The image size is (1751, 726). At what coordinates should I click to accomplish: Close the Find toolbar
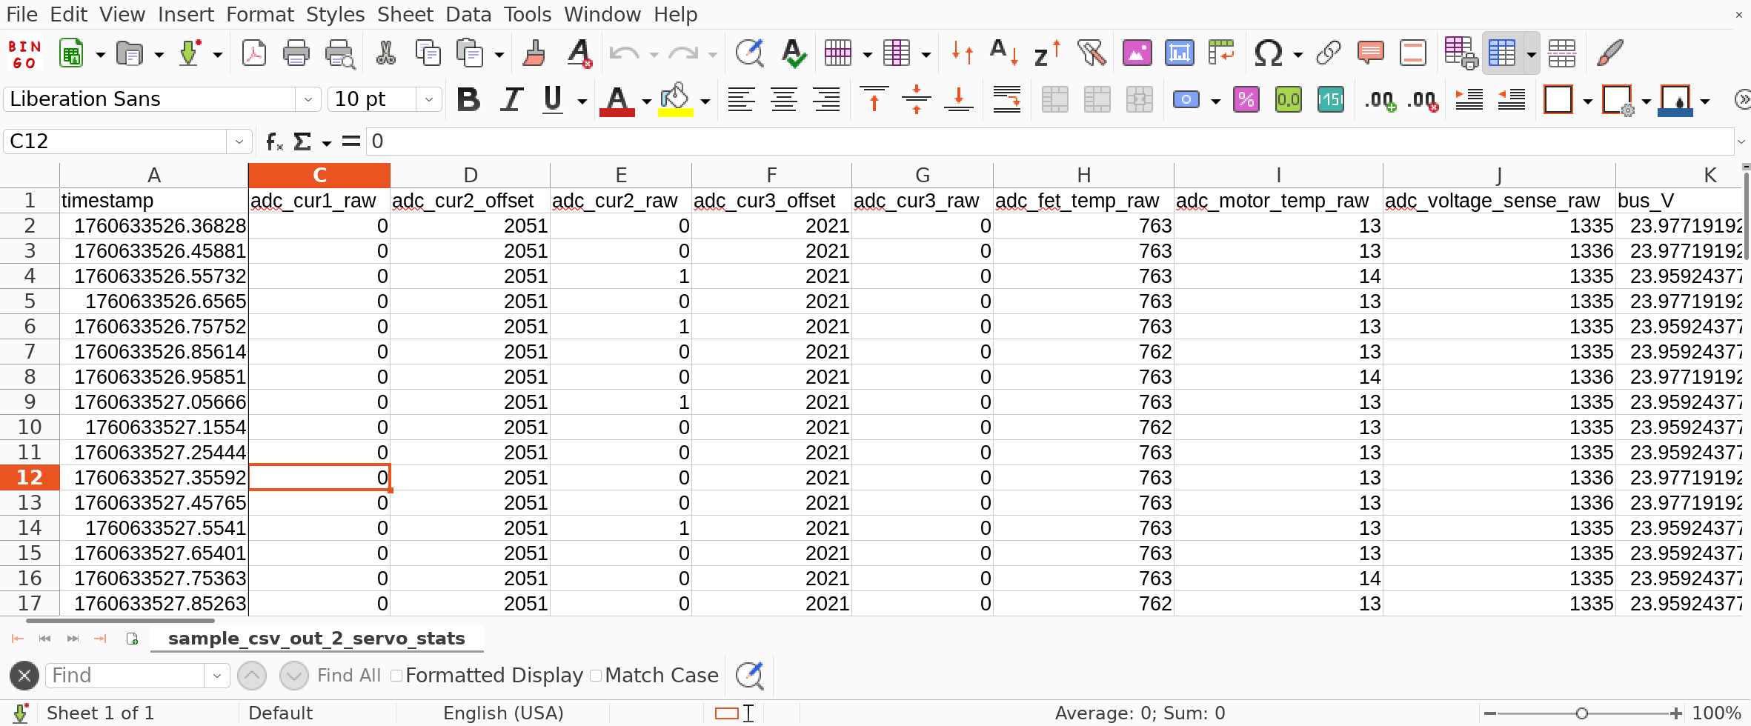click(24, 676)
